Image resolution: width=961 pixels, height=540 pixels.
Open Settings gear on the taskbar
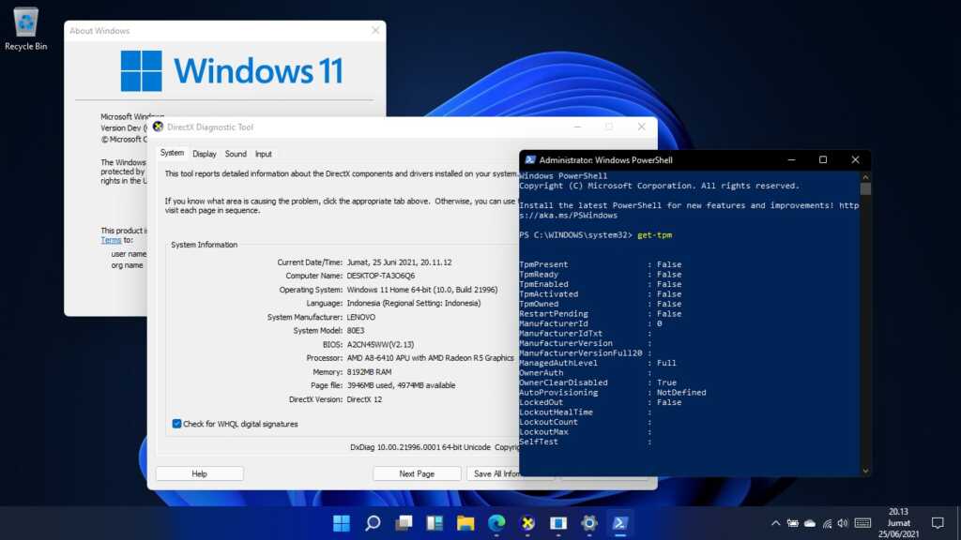pos(589,523)
